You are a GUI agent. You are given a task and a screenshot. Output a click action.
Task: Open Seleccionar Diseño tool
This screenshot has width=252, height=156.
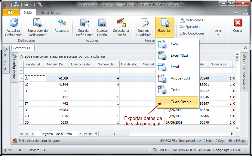click(121, 23)
